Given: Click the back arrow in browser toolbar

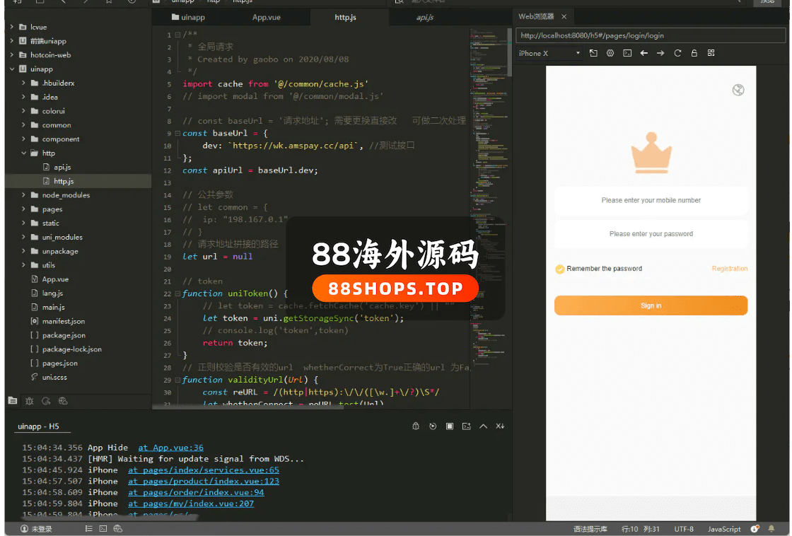Looking at the screenshot, I should pos(643,53).
